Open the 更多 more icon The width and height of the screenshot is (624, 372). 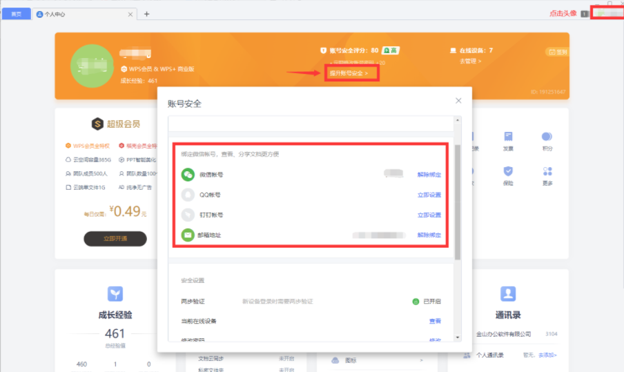click(547, 171)
